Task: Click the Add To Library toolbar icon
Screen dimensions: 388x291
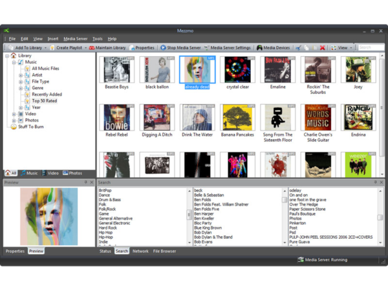Action: pyautogui.click(x=10, y=48)
